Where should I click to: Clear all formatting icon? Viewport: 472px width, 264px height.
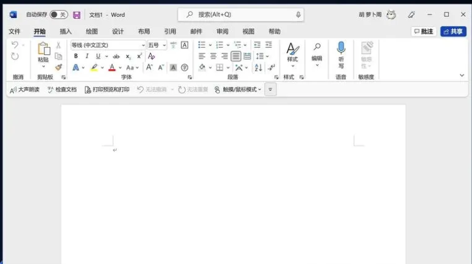152,56
